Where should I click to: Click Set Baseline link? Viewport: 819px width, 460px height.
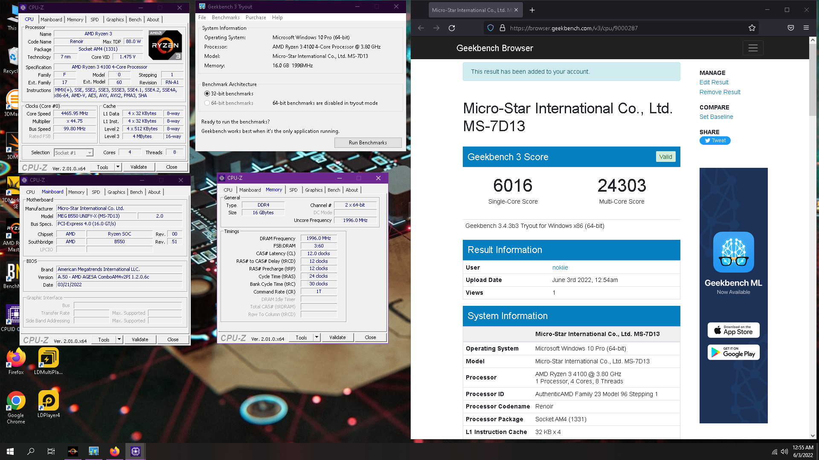[716, 117]
